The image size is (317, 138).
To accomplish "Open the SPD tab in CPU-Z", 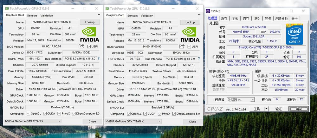I will coord(257,18).
